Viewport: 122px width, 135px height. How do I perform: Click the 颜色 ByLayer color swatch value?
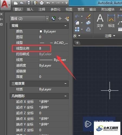pos(54,31)
